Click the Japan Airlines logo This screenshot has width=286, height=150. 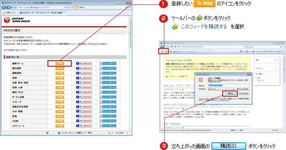point(17,20)
